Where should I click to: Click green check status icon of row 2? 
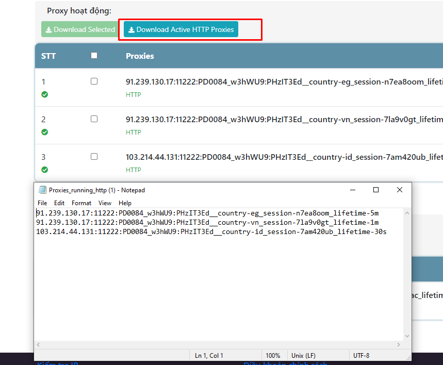[x=45, y=132]
